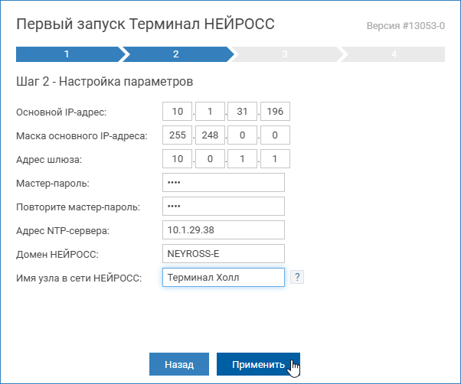
Task: Edit subnet mask second octet 248
Action: 210,135
